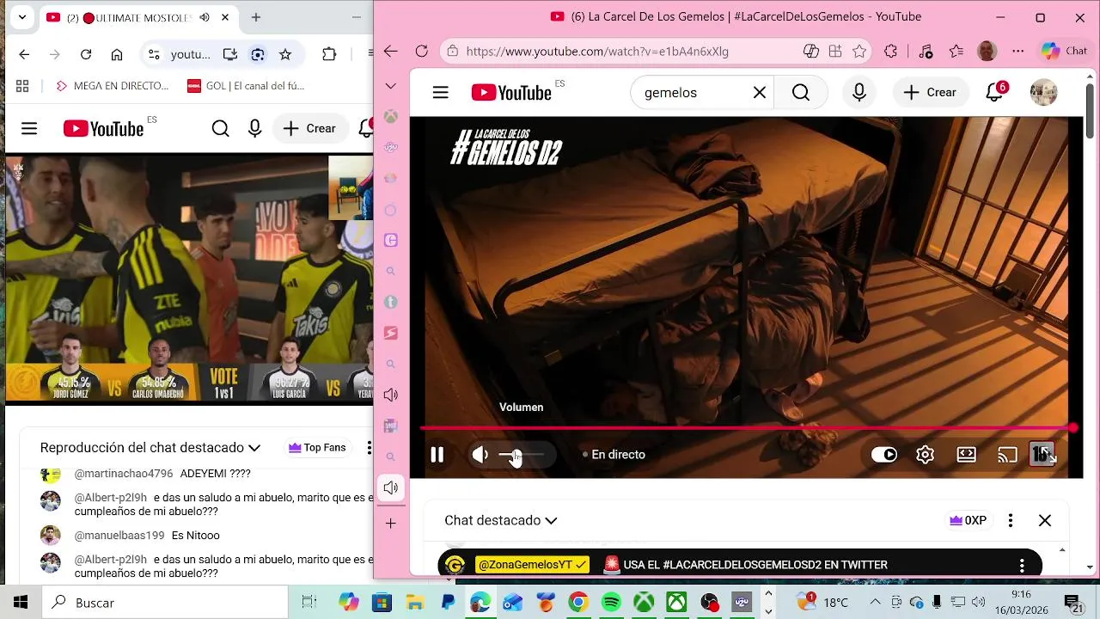The height and width of the screenshot is (619, 1100).
Task: Go to the Chrome home page
Action: coord(117,54)
